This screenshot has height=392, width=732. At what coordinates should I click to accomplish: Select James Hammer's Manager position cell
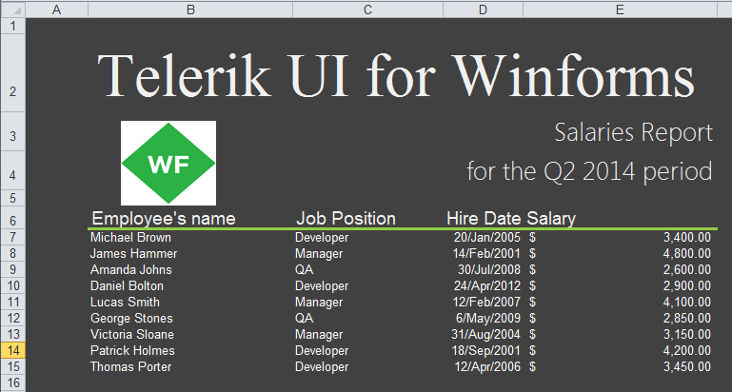coord(319,253)
